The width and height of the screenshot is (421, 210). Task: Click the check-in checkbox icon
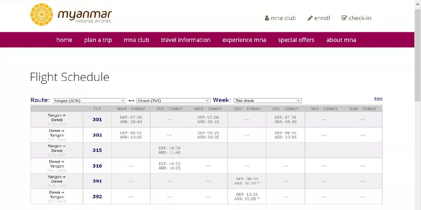[344, 18]
